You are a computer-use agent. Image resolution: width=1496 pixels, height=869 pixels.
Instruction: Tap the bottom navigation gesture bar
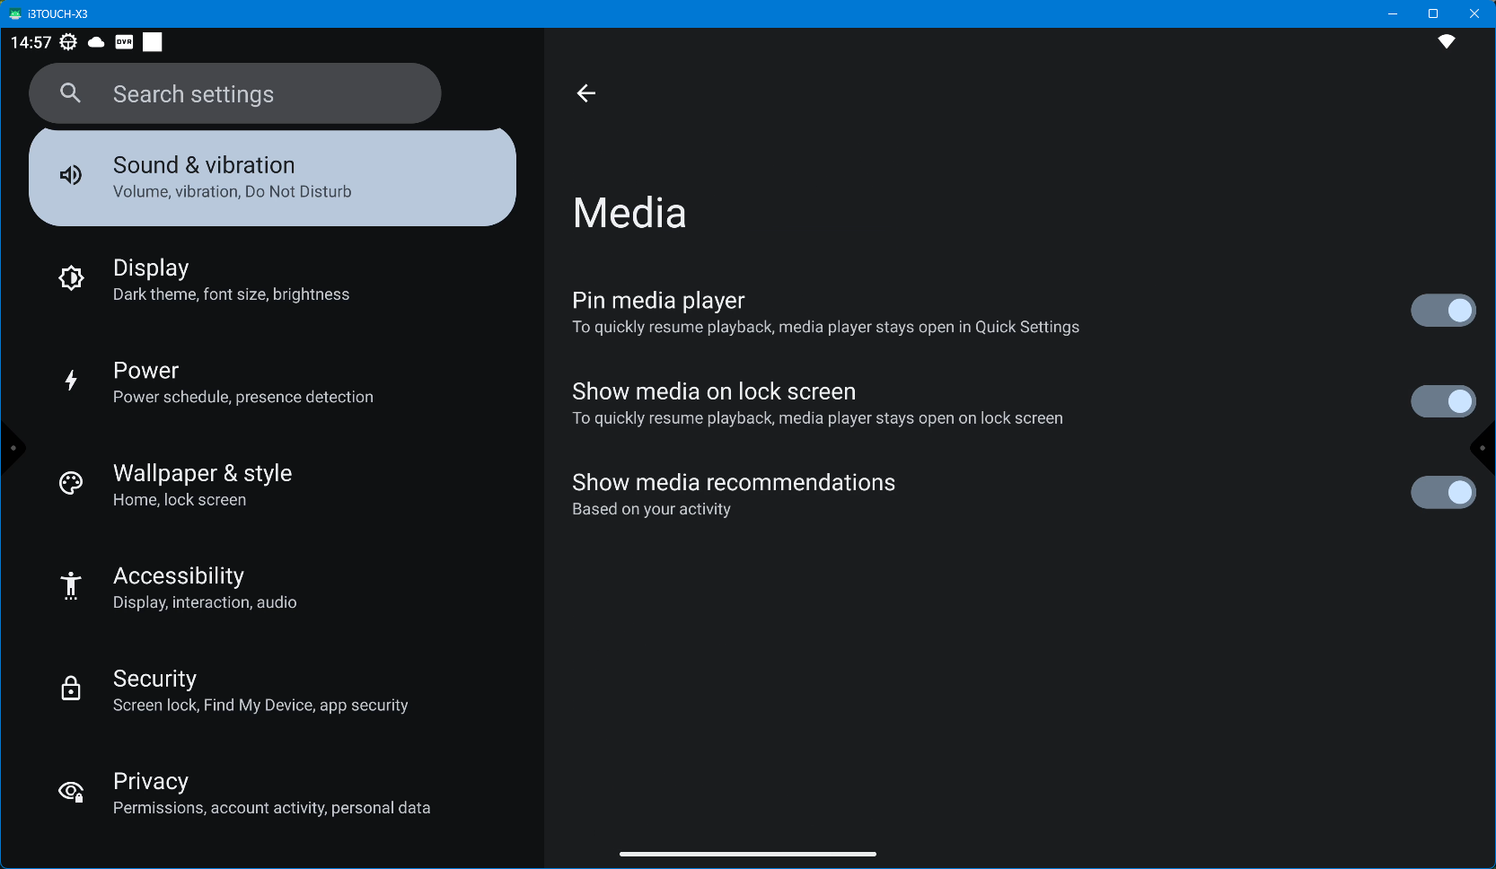(x=747, y=854)
